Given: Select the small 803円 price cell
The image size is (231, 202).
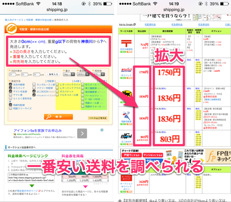Looking at the screenshot, I should pyautogui.click(x=144, y=137).
